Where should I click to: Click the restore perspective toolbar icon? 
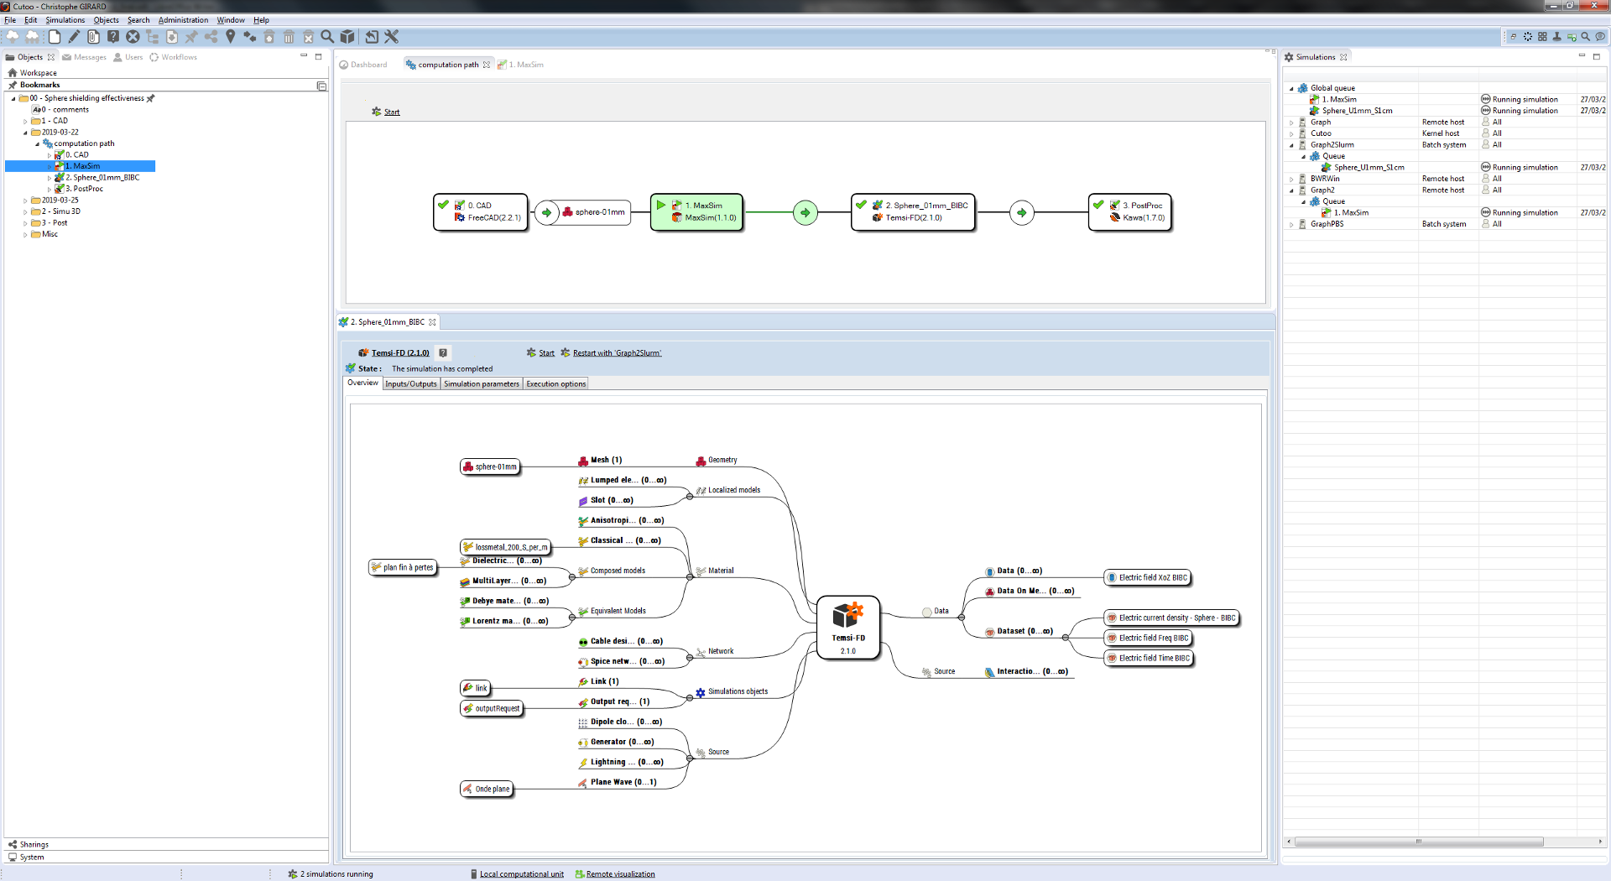(372, 37)
